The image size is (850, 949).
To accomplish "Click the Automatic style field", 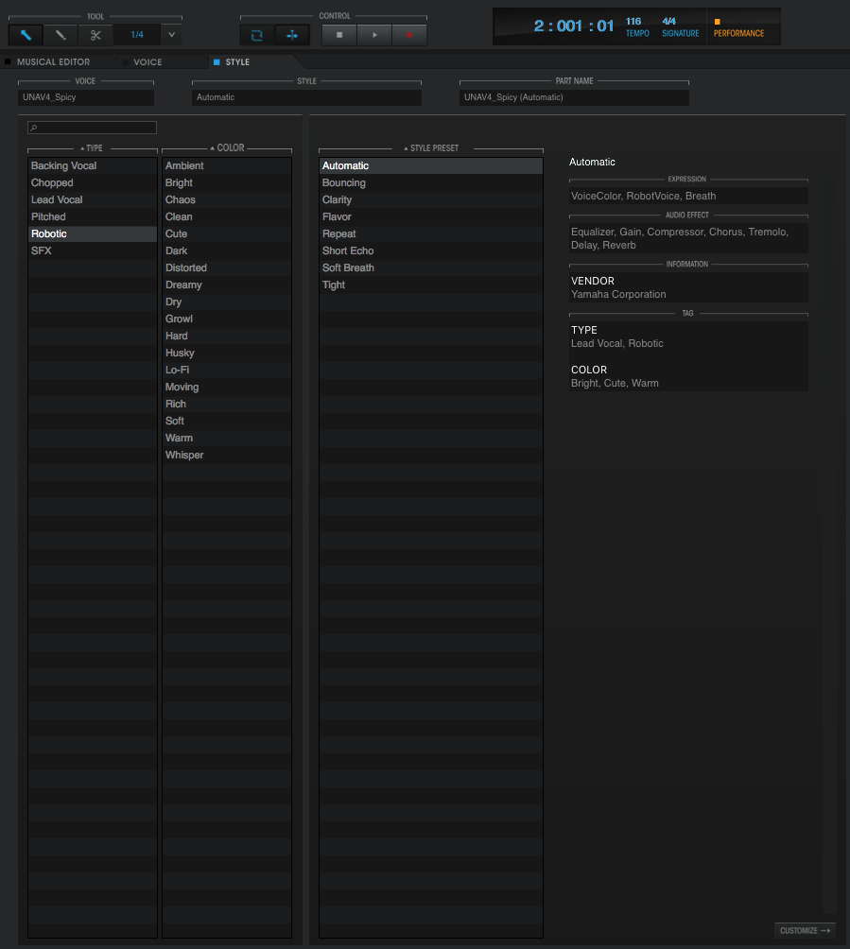I will pyautogui.click(x=306, y=97).
